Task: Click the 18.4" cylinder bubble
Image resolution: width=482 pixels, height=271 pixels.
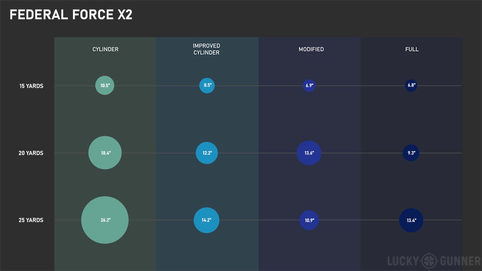Action: [105, 153]
